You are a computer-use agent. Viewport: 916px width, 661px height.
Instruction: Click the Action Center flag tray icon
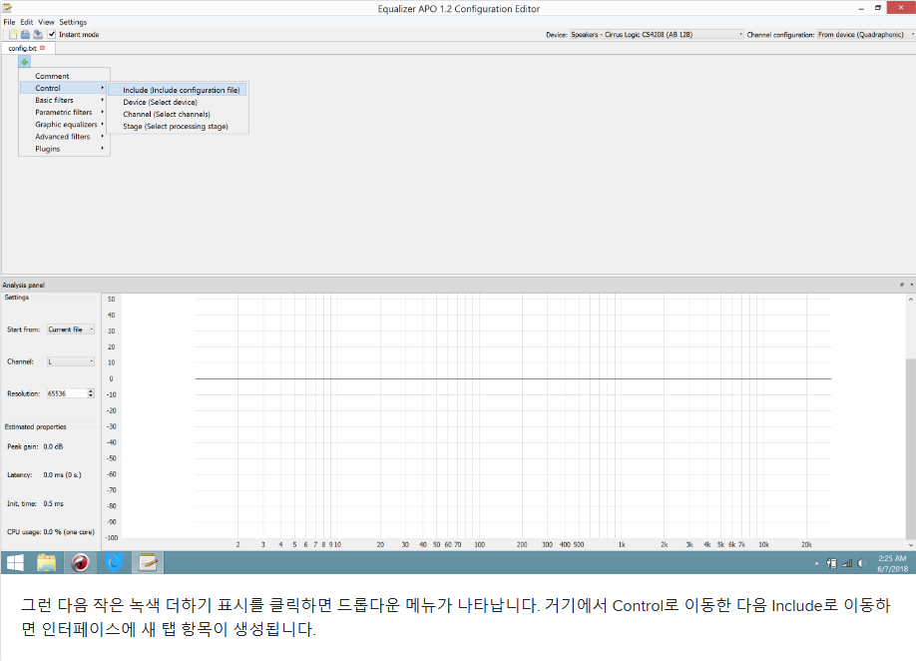tap(832, 563)
